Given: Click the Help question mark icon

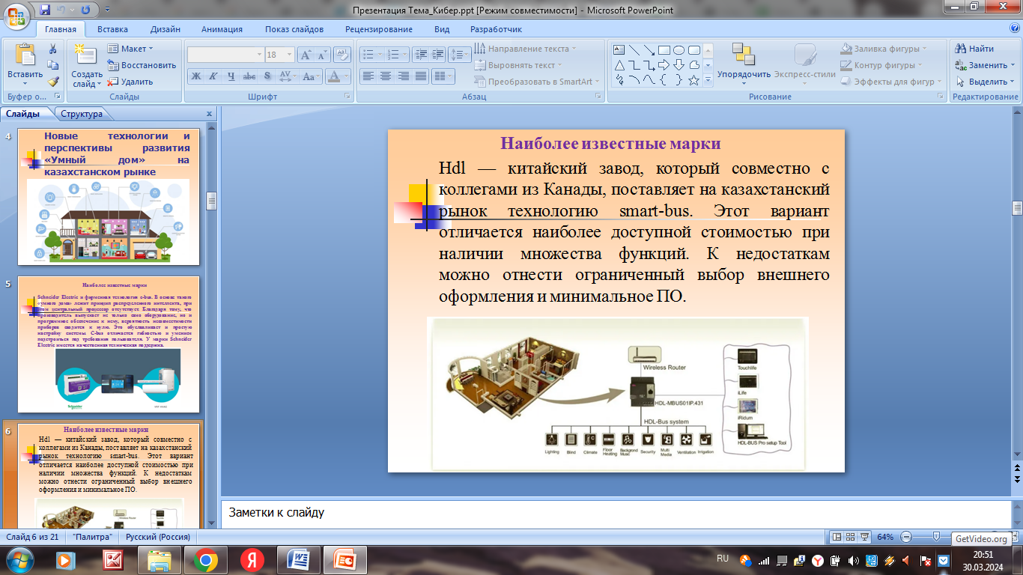Looking at the screenshot, I should (1014, 28).
